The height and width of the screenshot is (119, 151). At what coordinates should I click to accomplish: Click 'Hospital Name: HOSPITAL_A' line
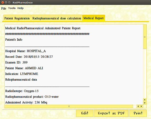point(26,51)
